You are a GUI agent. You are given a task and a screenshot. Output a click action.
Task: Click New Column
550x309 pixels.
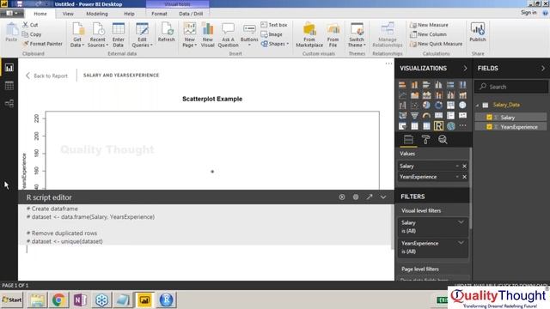pyautogui.click(x=428, y=34)
